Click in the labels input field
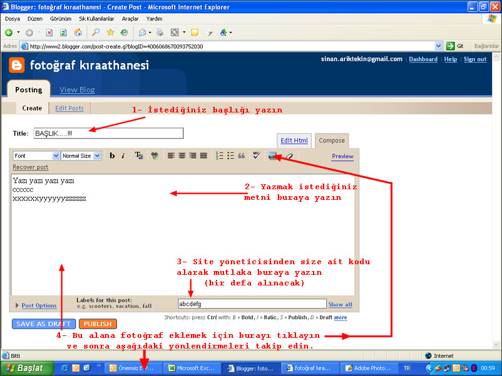502x376 pixels. pos(252,304)
